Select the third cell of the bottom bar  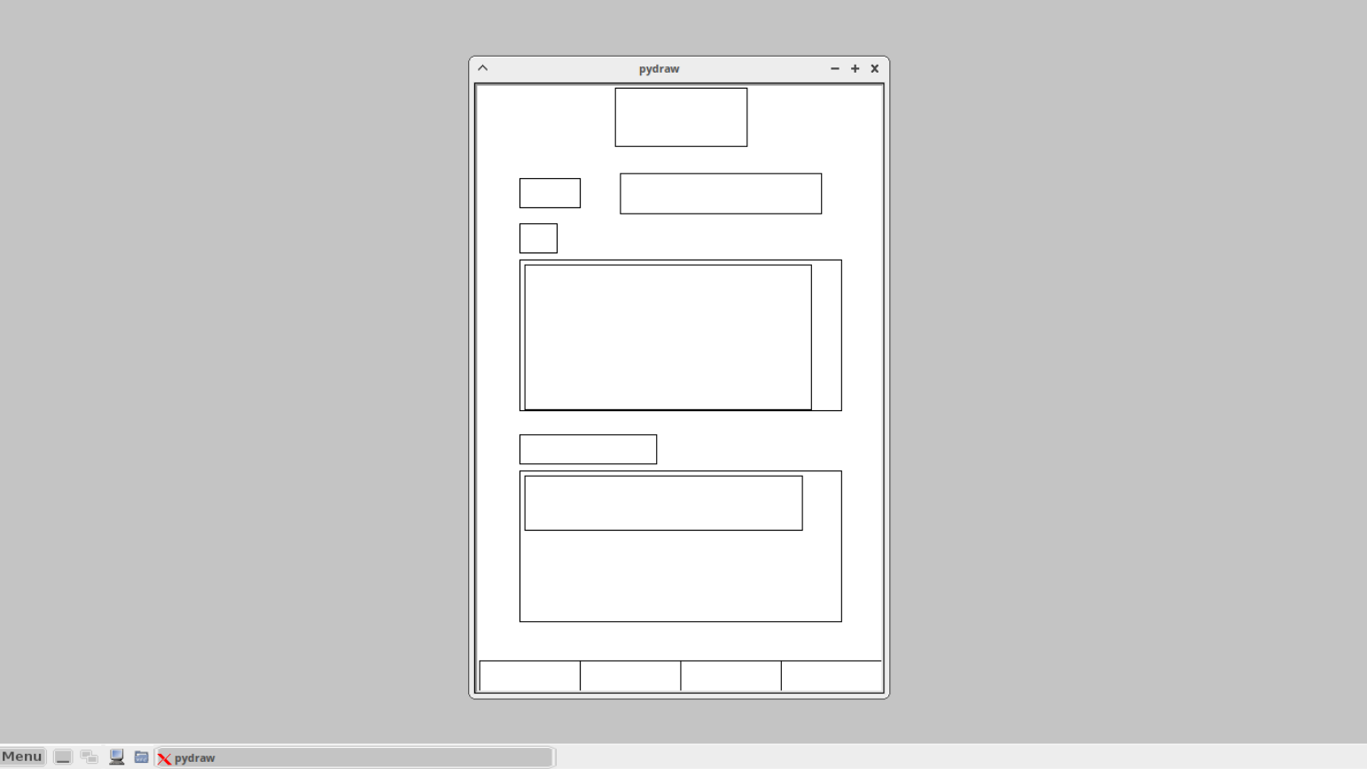coord(730,676)
